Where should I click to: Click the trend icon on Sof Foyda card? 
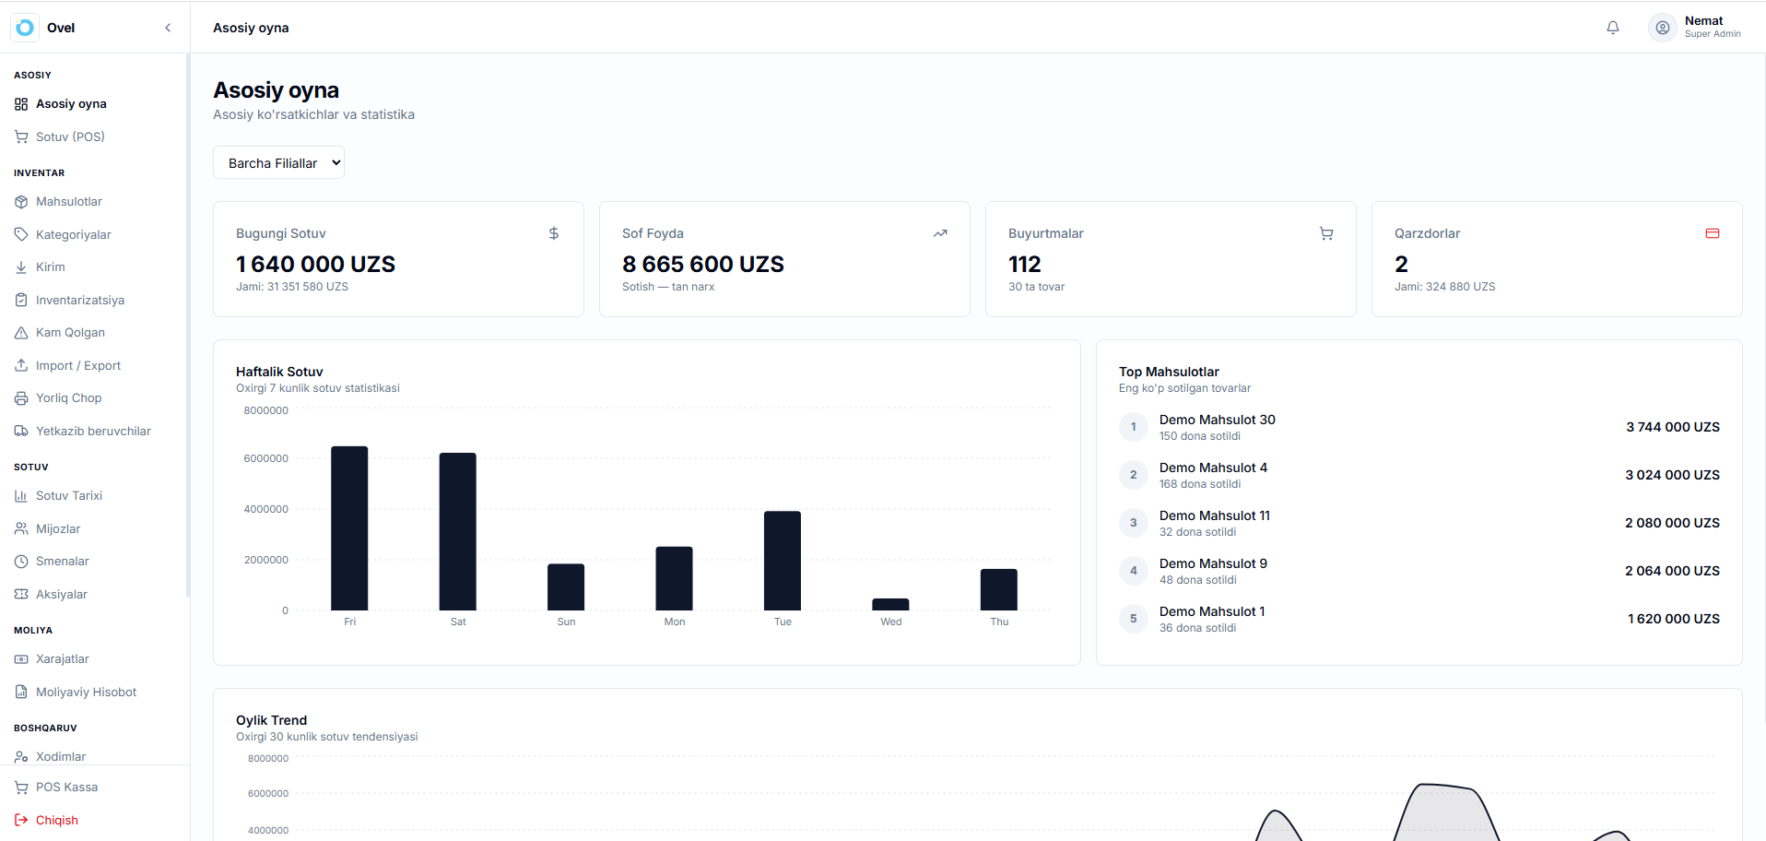pyautogui.click(x=940, y=233)
